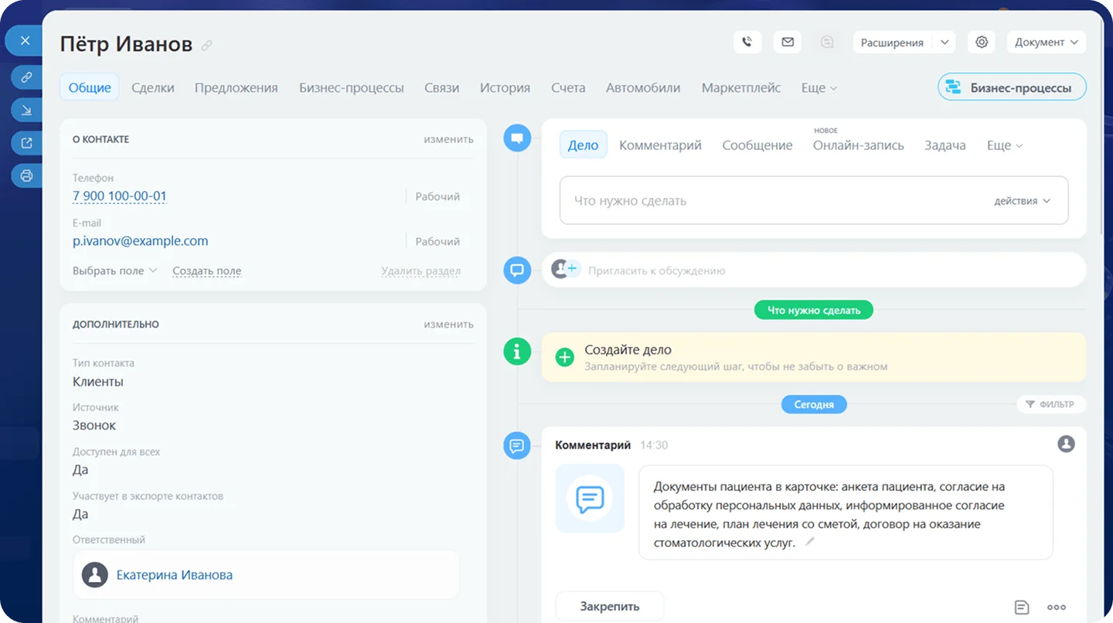Open the Документ dropdown
The image size is (1113, 623).
1046,43
